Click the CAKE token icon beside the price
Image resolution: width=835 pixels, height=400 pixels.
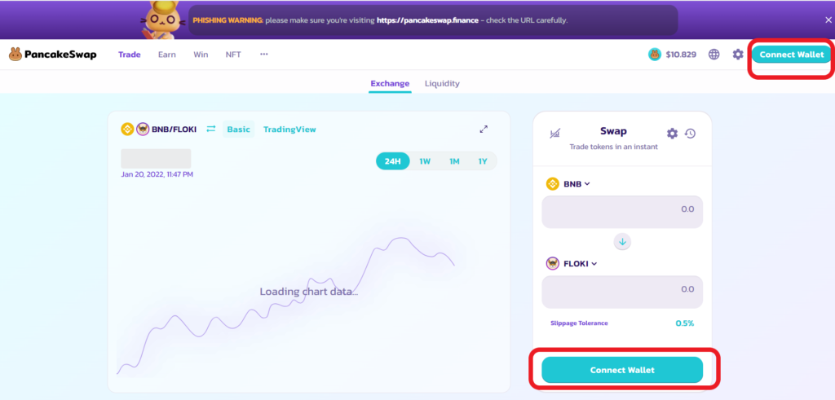(x=655, y=55)
